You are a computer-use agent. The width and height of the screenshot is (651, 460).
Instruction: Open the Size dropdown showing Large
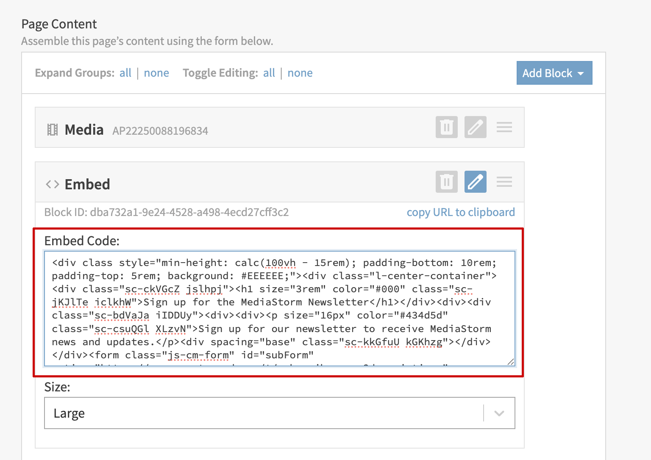(x=263, y=413)
